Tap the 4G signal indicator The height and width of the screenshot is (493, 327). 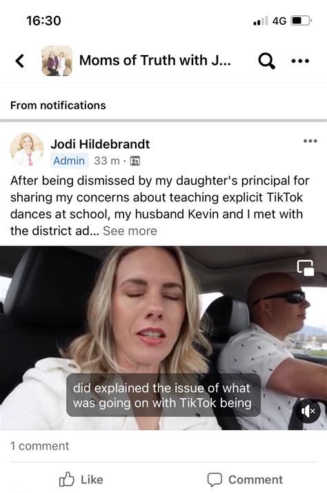[279, 21]
